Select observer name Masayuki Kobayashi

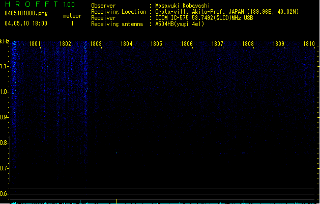pos(183,6)
